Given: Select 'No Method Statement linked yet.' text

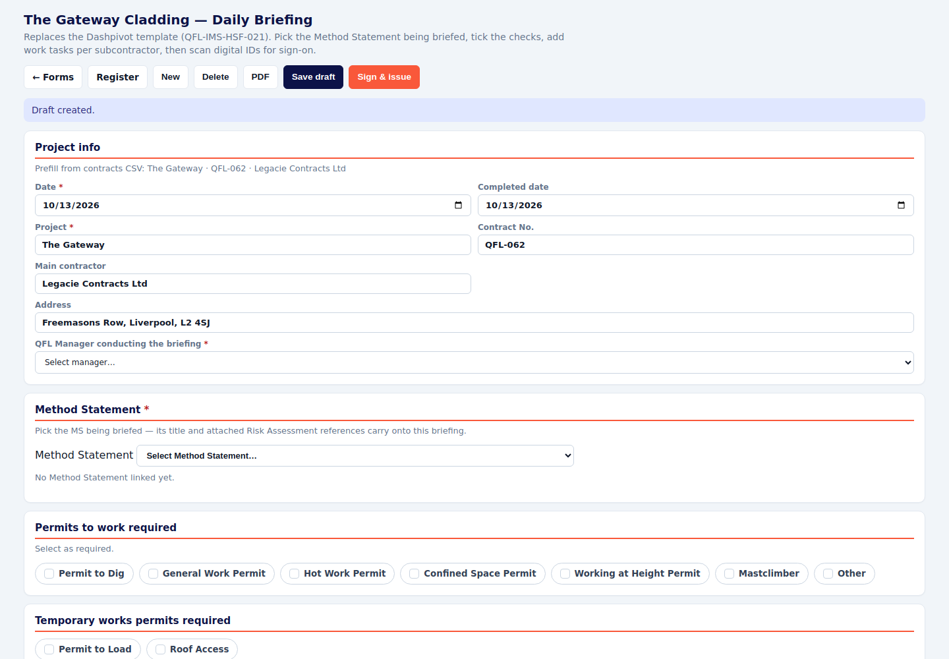Looking at the screenshot, I should click(105, 477).
